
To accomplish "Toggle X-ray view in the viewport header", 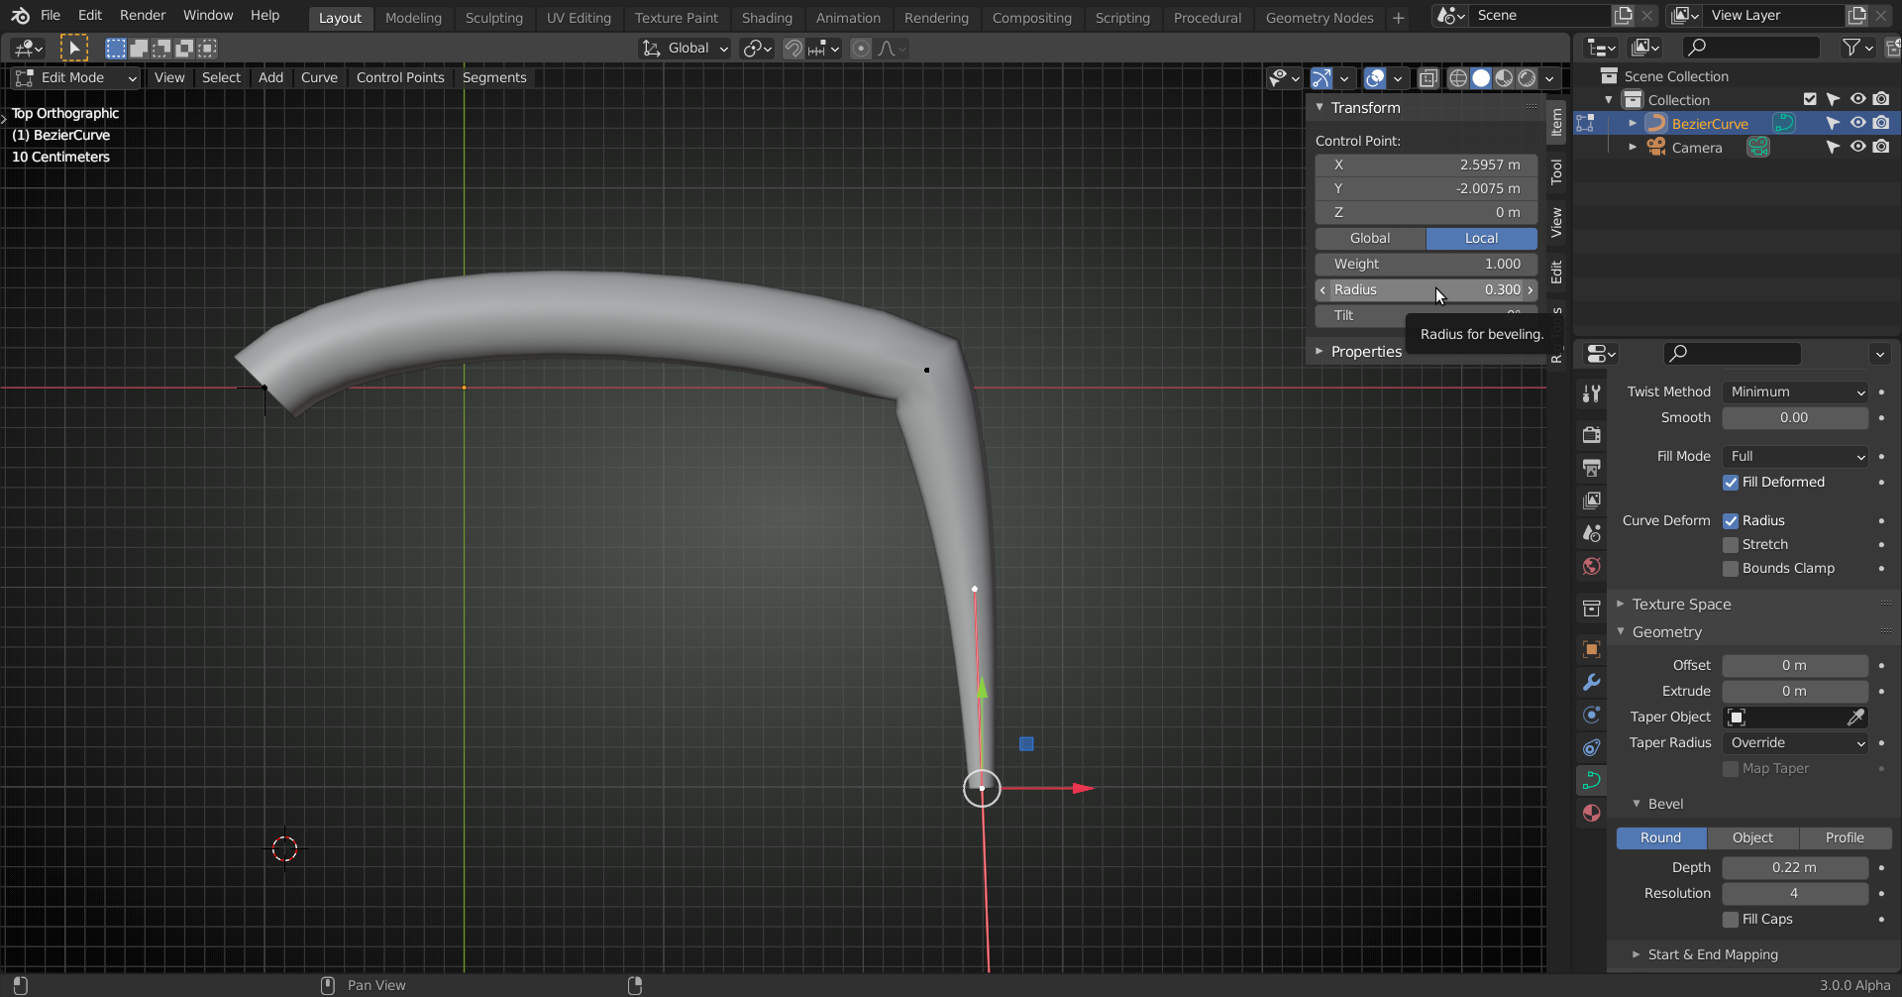I will coord(1427,78).
